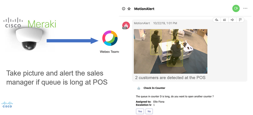Star the MotionAlert space as favorite
This screenshot has width=253, height=115.
129,9
